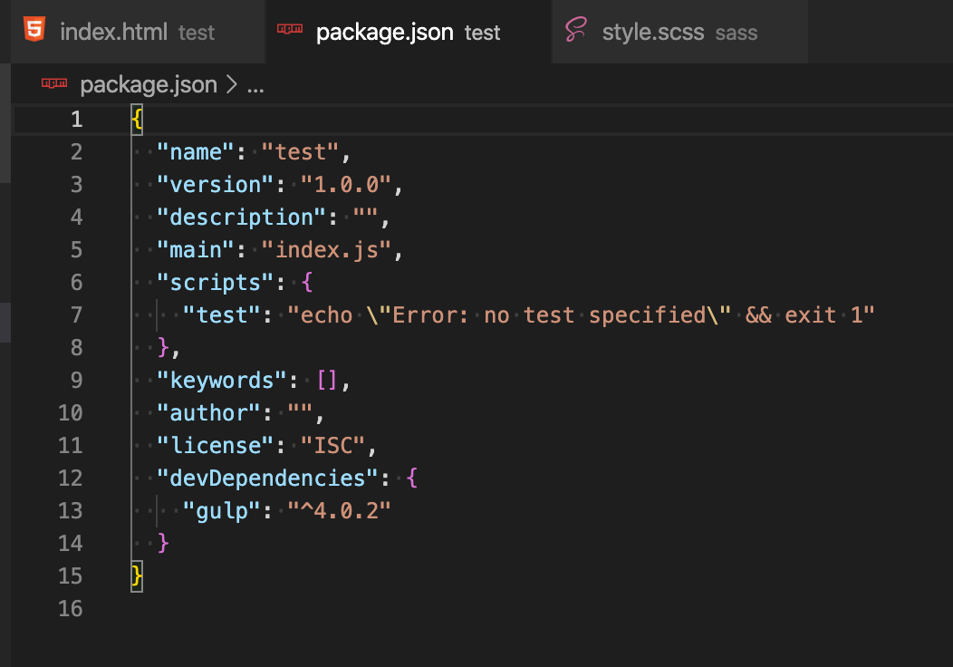
Task: Click the "index.js" main value
Action: tap(326, 250)
